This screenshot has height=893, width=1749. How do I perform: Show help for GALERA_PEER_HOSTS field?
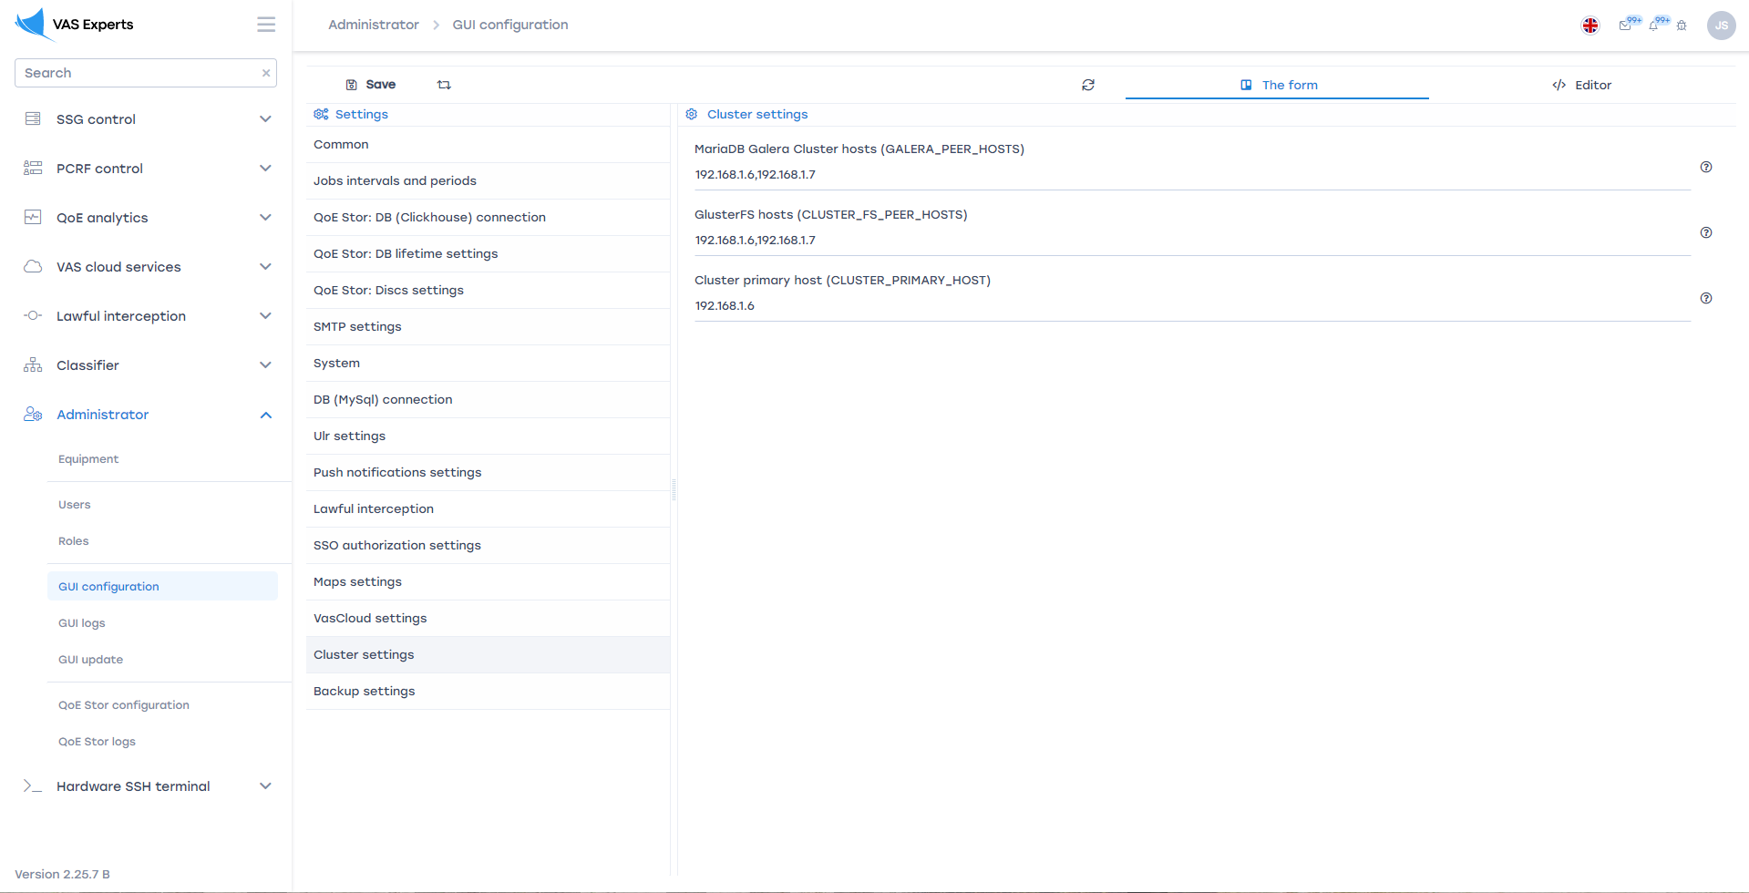(1705, 167)
